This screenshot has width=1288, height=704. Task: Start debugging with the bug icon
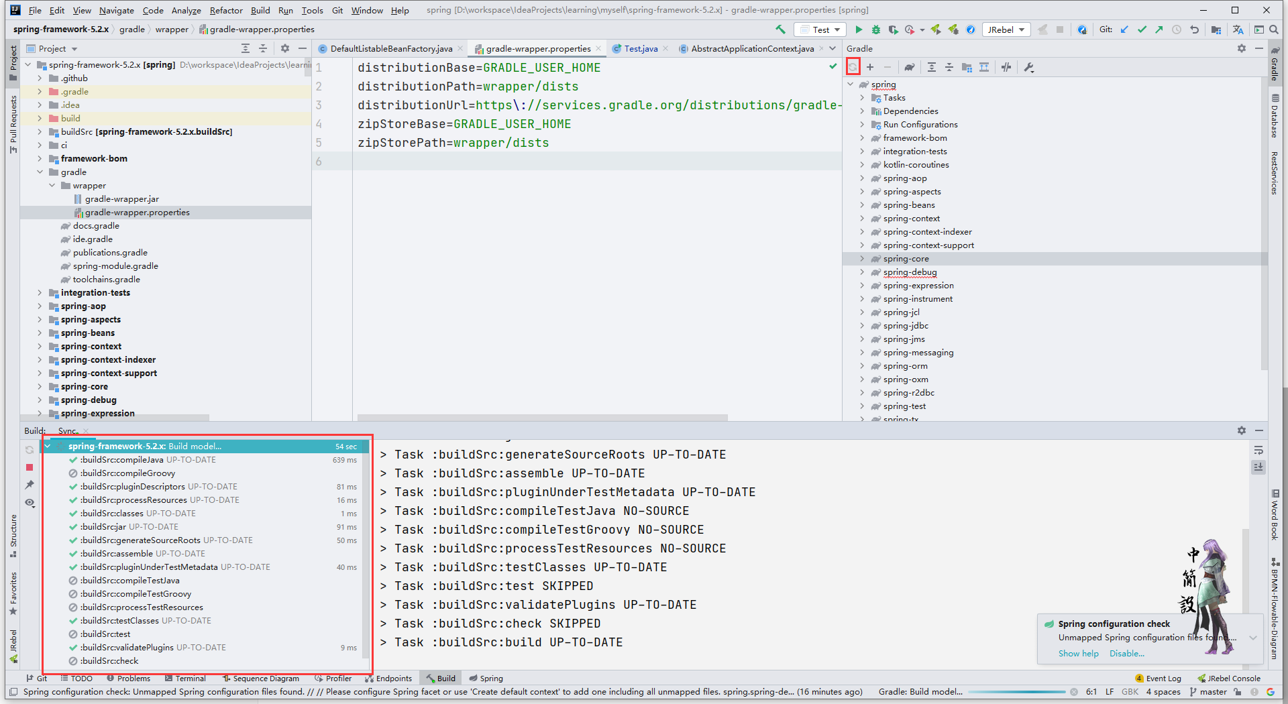(875, 30)
